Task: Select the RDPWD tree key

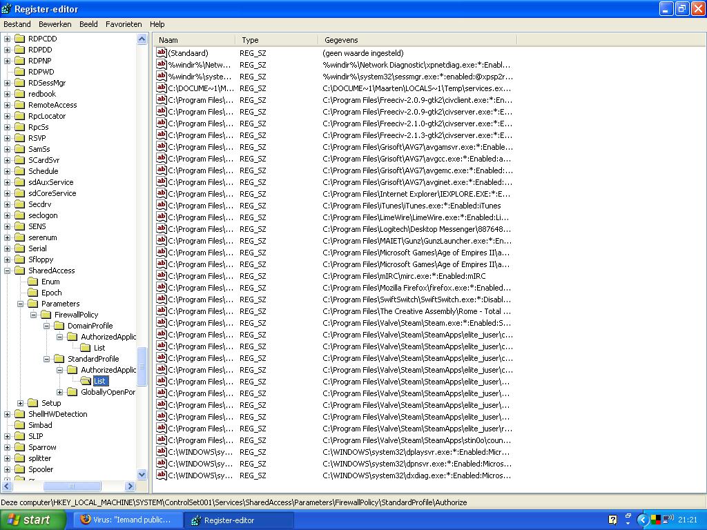Action: (41, 72)
